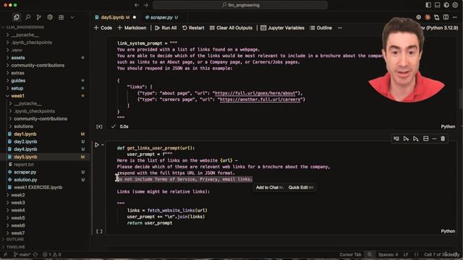Split the editor right icon
The height and width of the screenshot is (260, 463).
(446, 17)
